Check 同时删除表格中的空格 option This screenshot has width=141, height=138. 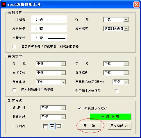pyautogui.click(x=14, y=90)
